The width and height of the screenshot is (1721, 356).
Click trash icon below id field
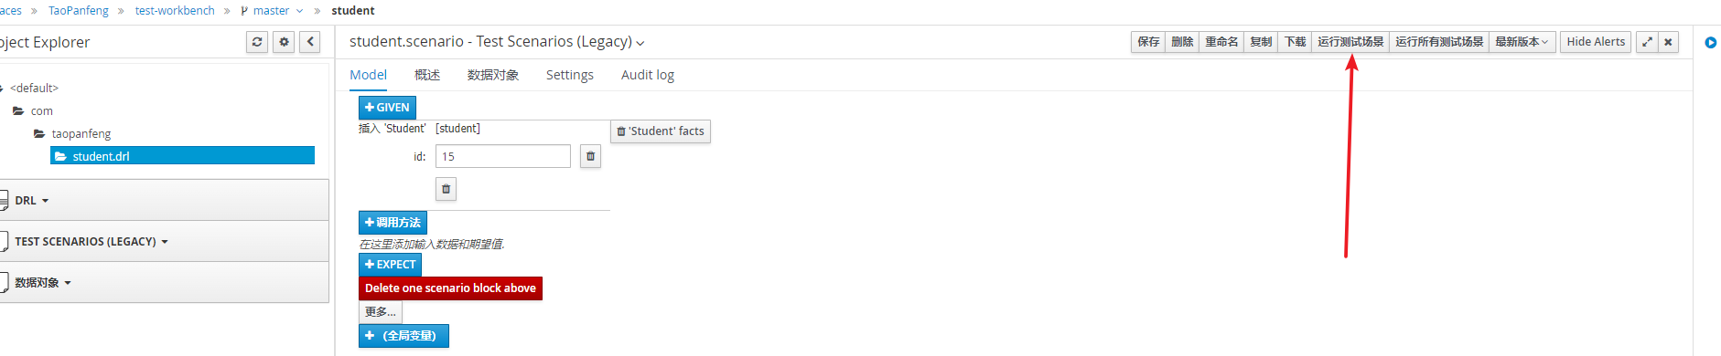[446, 189]
